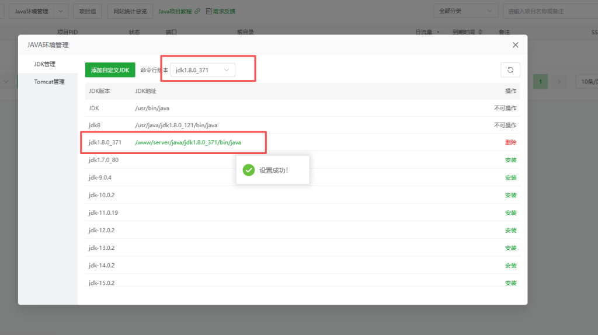Click the 网站统计总览 button
This screenshot has height=335, width=598.
(130, 12)
